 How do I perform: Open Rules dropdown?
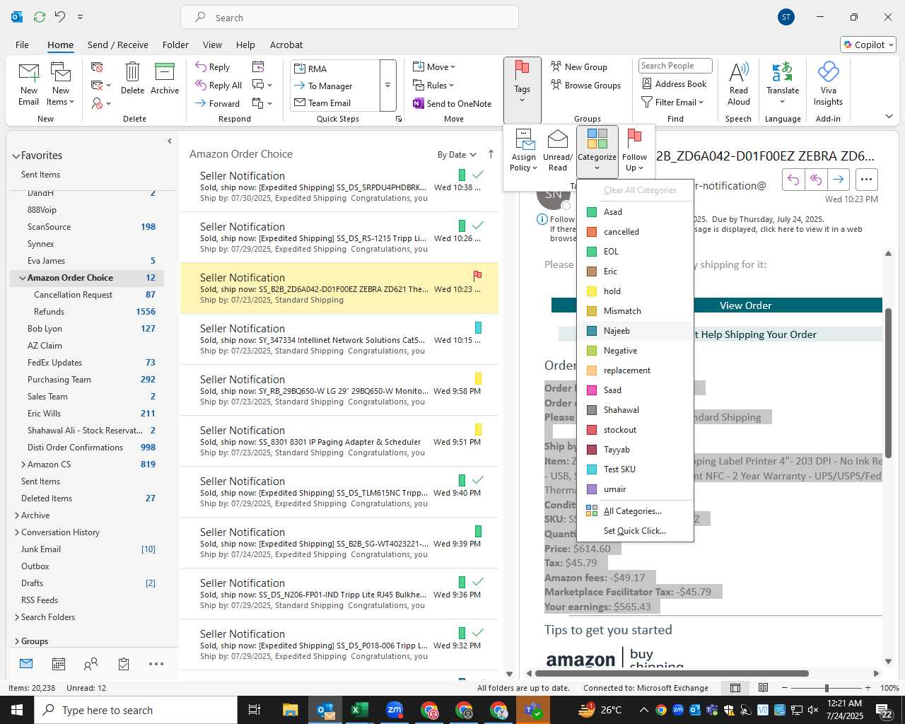click(433, 85)
